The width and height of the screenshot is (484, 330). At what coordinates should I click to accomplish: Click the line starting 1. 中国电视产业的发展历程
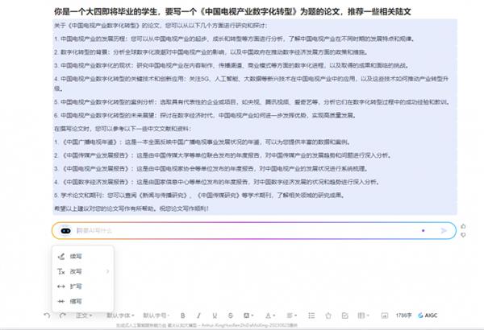click(x=235, y=39)
